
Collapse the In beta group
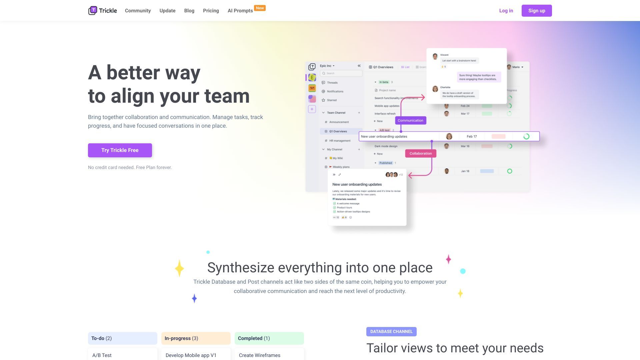(x=375, y=82)
